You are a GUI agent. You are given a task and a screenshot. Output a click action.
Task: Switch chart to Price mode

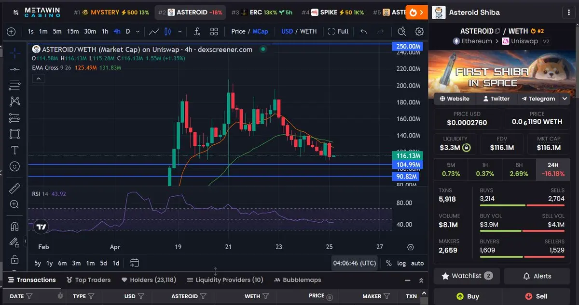click(238, 31)
